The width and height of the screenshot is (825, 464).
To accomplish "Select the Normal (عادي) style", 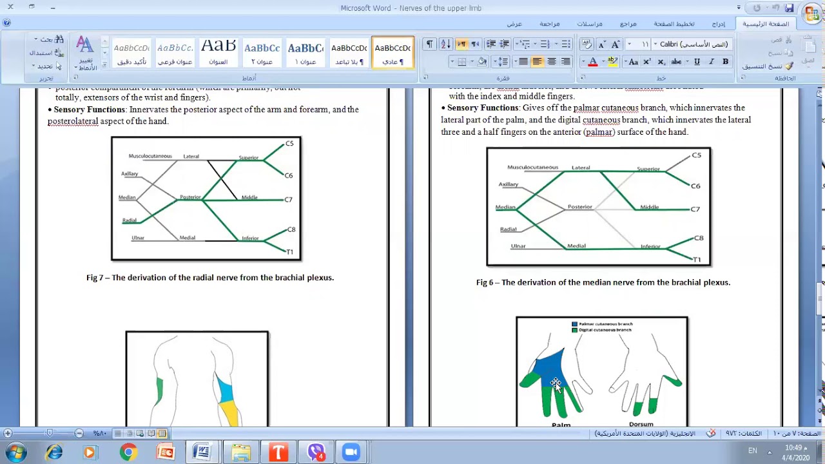I will [x=393, y=53].
